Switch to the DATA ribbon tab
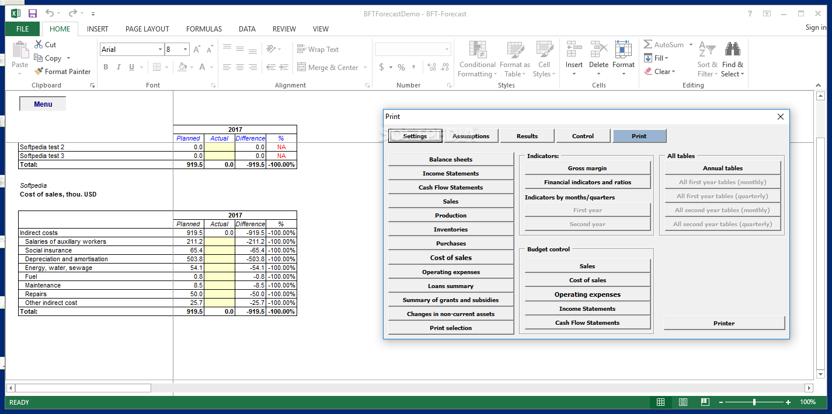Viewport: 832px width, 414px height. [247, 29]
